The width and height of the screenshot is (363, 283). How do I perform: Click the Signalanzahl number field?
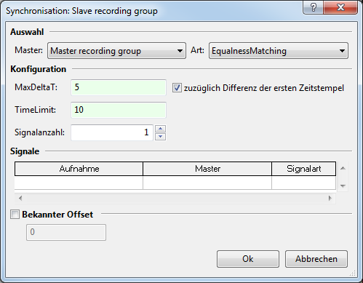point(112,132)
